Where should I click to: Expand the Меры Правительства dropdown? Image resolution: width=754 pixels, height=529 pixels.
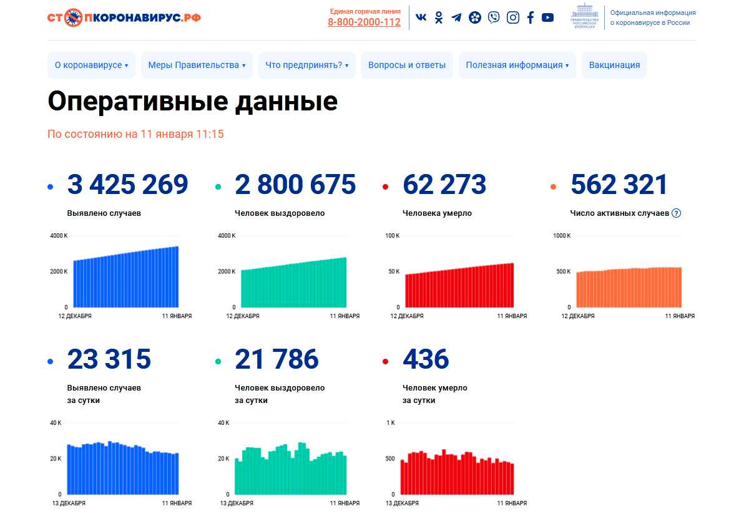197,66
